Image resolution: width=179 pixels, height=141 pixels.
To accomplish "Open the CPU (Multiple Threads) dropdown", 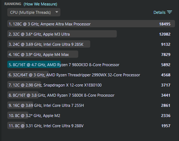I will (34, 12).
